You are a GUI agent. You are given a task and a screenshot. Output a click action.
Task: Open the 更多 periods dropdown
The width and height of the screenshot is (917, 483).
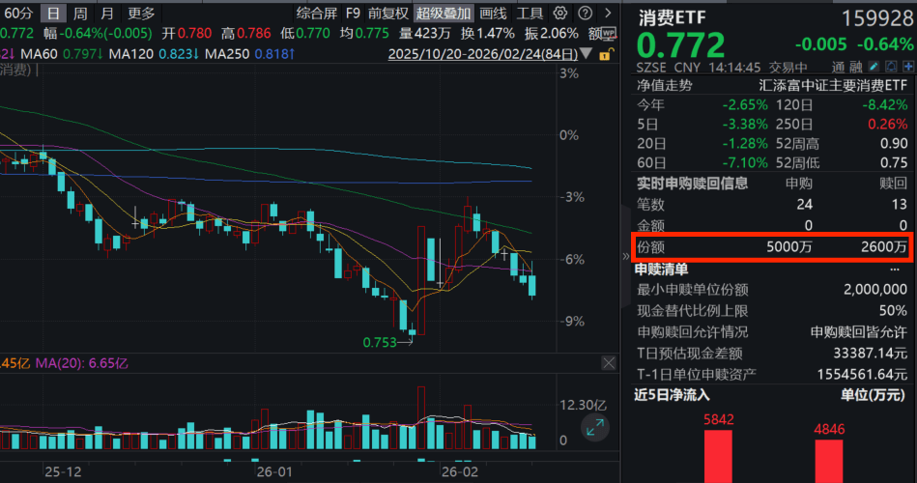click(x=142, y=14)
